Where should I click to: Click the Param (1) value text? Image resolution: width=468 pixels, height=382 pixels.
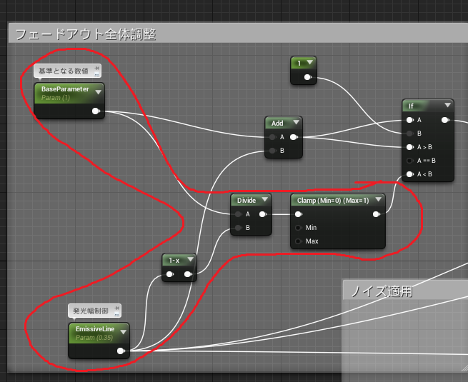click(56, 98)
